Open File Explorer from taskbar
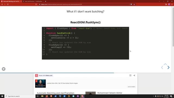Viewport: 174px width, 98px height. [x=42, y=96]
